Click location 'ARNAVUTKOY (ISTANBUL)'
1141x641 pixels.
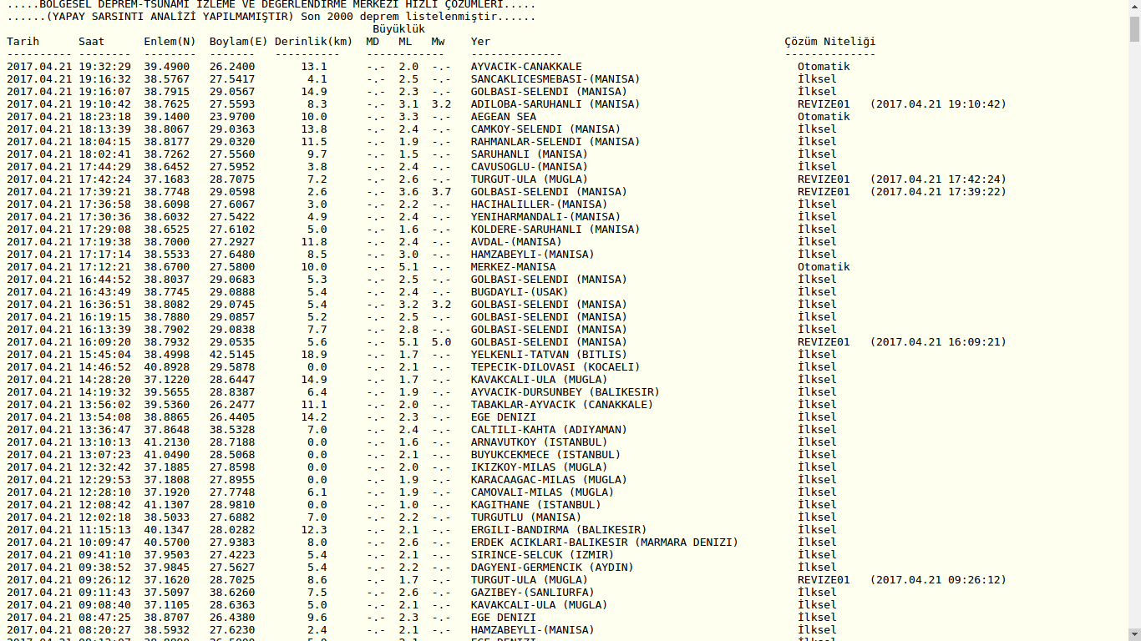click(x=539, y=442)
